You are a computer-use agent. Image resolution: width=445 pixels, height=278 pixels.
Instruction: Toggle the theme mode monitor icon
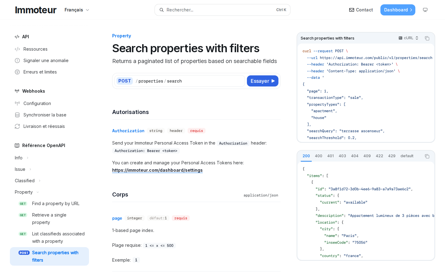click(x=425, y=10)
